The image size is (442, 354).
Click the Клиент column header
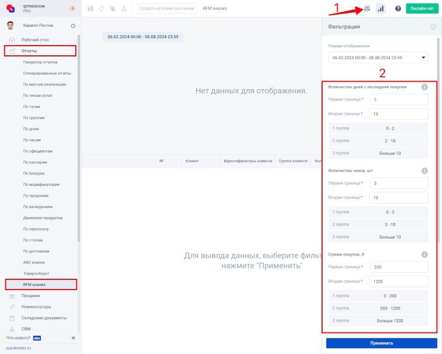pos(201,161)
